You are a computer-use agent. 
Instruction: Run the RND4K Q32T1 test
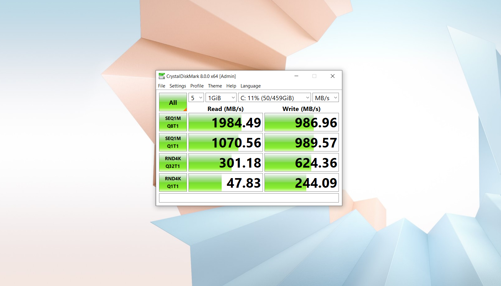173,162
